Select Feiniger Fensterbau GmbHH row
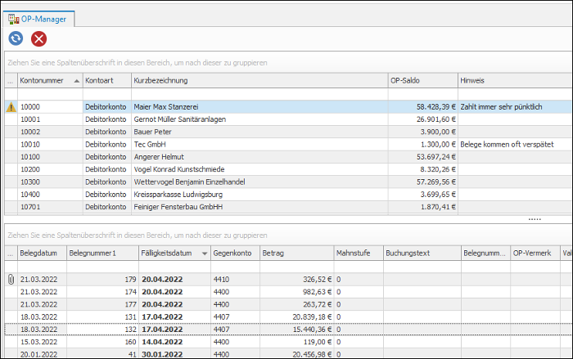This screenshot has height=359, width=573. click(x=288, y=207)
